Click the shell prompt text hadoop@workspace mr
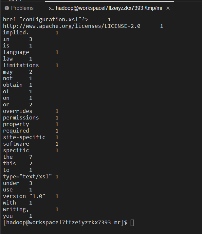This screenshot has height=234, width=202. coord(65,223)
